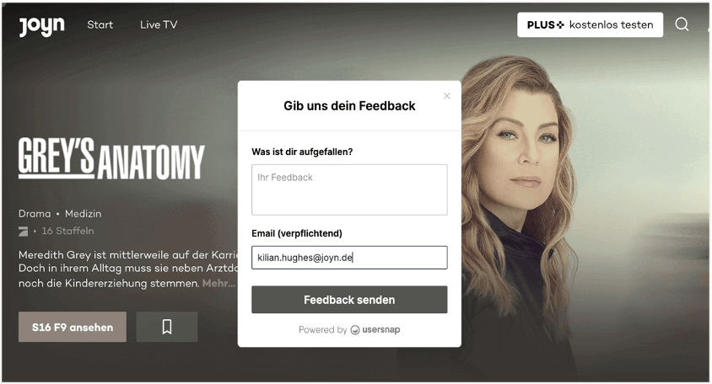The width and height of the screenshot is (712, 384).
Task: Click the Feedback senden button
Action: 349,300
